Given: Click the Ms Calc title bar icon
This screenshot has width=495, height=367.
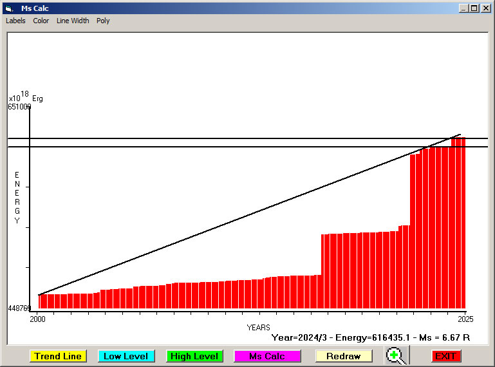Looking at the screenshot, I should [8, 8].
